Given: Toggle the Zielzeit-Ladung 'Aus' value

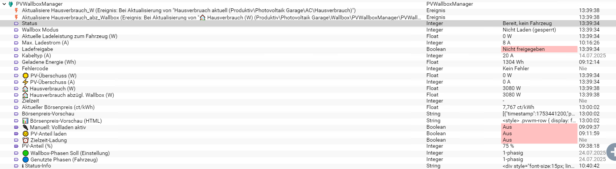Looking at the screenshot, I should coord(539,140).
